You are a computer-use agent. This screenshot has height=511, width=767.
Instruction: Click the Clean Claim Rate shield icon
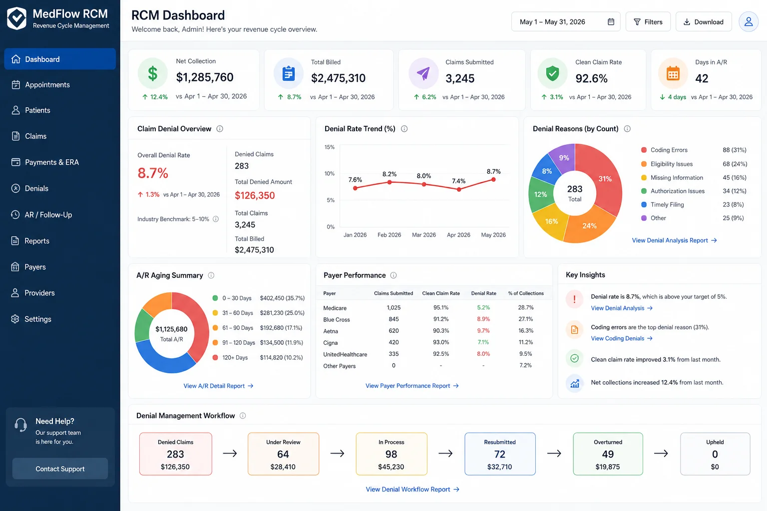point(552,73)
